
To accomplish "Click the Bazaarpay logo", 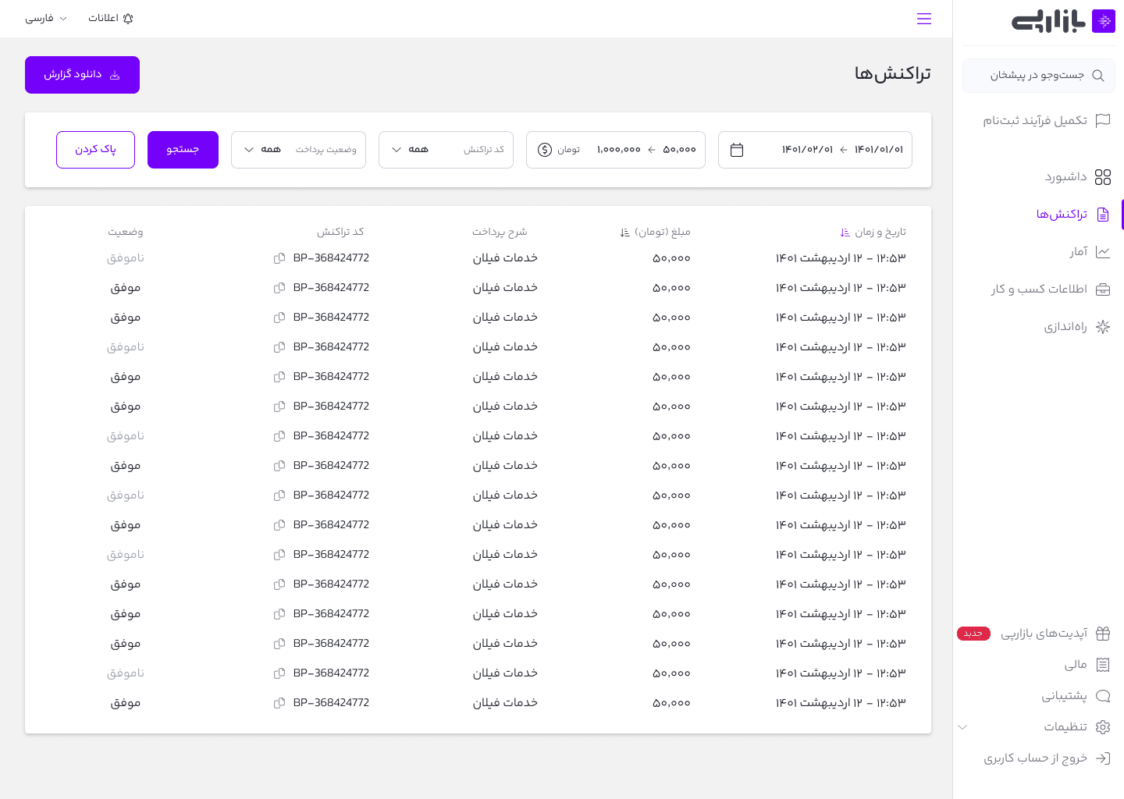I will pos(1063,21).
